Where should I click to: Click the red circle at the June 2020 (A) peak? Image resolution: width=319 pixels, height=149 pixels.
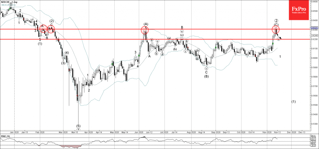145,30
